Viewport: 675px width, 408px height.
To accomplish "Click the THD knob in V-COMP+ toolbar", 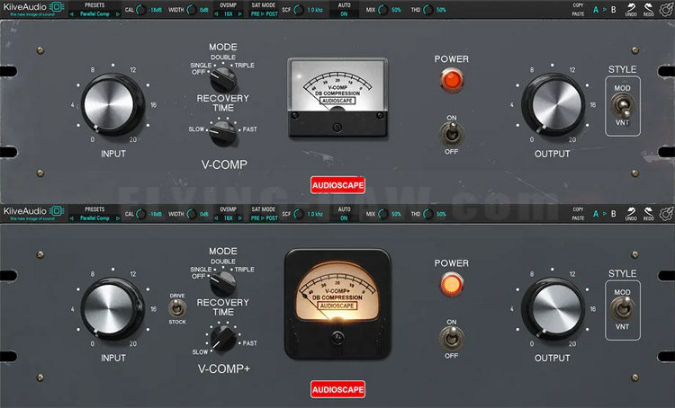I will (x=427, y=214).
